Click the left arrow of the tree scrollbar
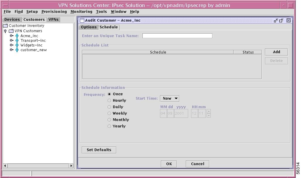Image resolution: width=301 pixels, height=178 pixels. (x=5, y=166)
